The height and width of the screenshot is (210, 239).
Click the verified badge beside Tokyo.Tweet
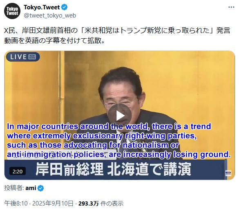tap(64, 7)
